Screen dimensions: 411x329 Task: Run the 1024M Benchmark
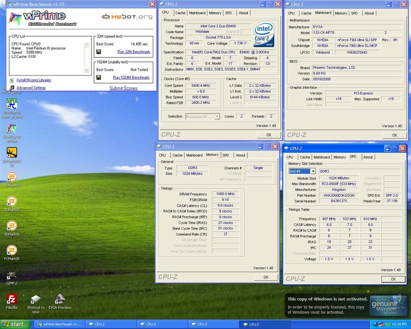tap(131, 78)
